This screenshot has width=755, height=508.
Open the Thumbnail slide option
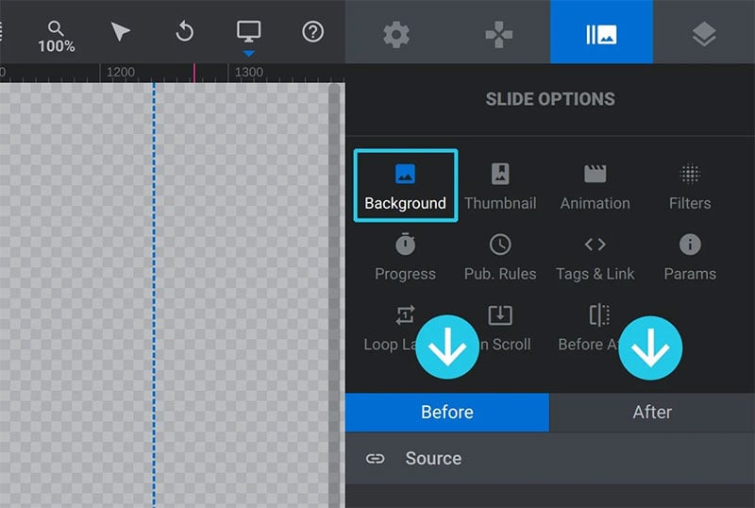500,187
